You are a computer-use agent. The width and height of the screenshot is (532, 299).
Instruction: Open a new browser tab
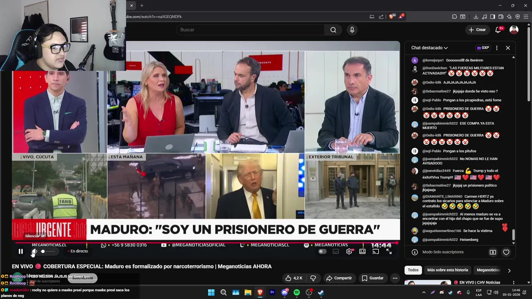142,5
